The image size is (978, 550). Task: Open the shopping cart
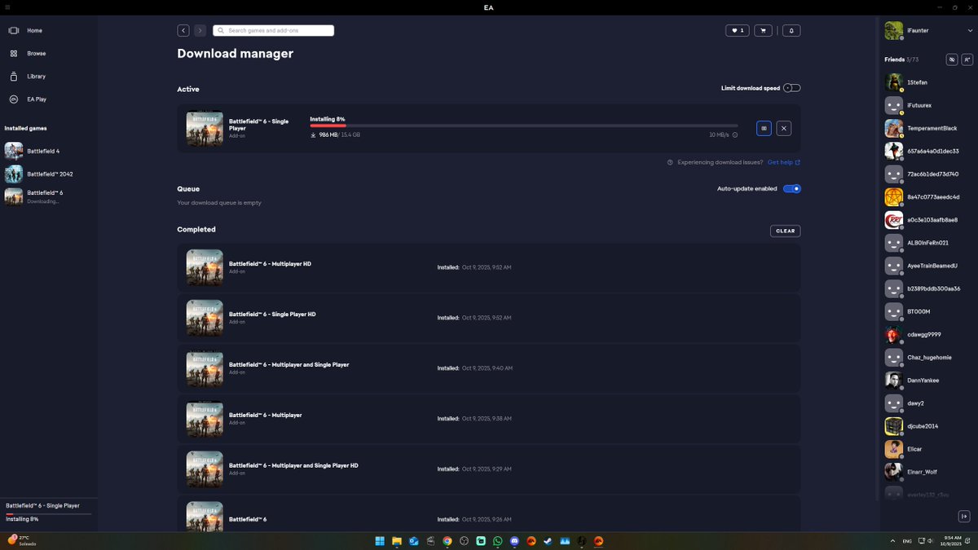pyautogui.click(x=764, y=30)
